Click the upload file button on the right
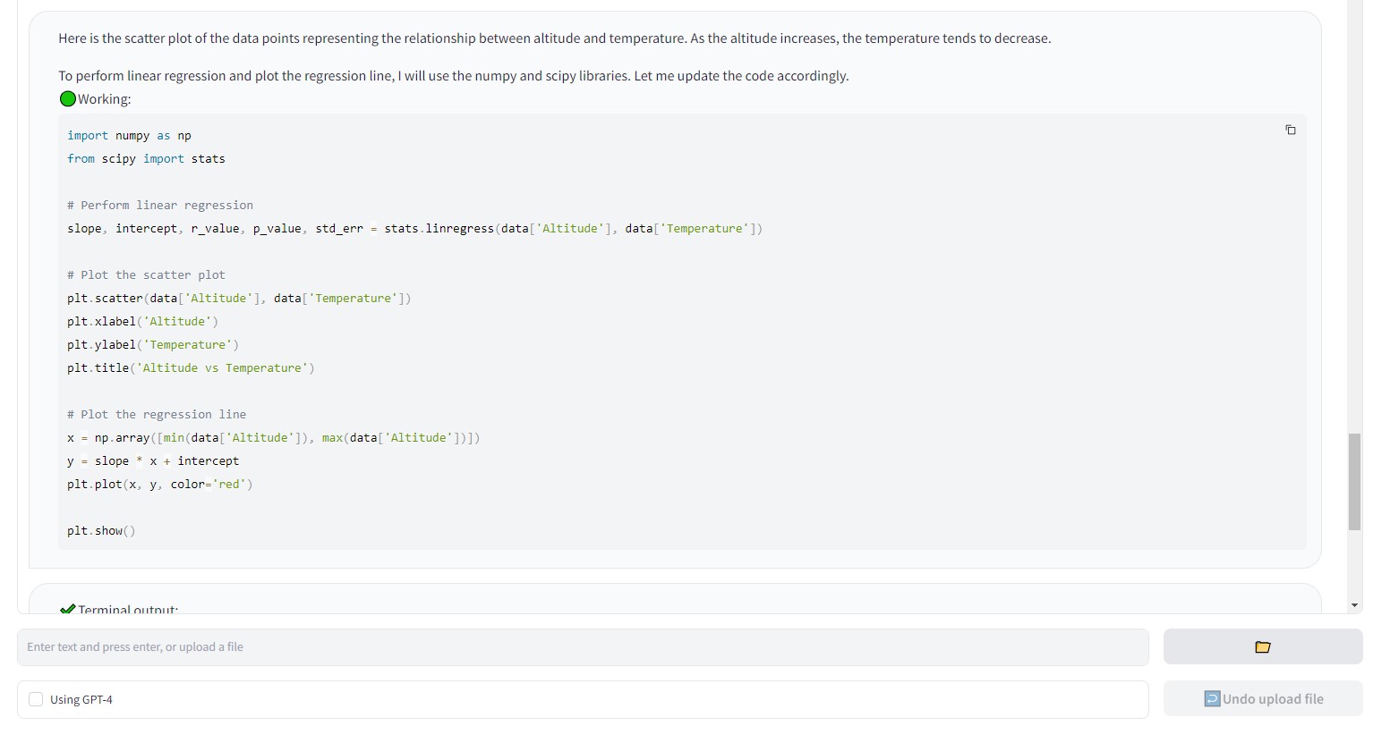Viewport: 1373px width, 743px height. [1262, 646]
